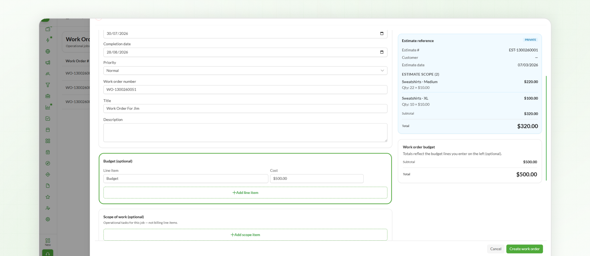Click the Scope of work (optional) heading
This screenshot has width=590, height=256.
(123, 217)
